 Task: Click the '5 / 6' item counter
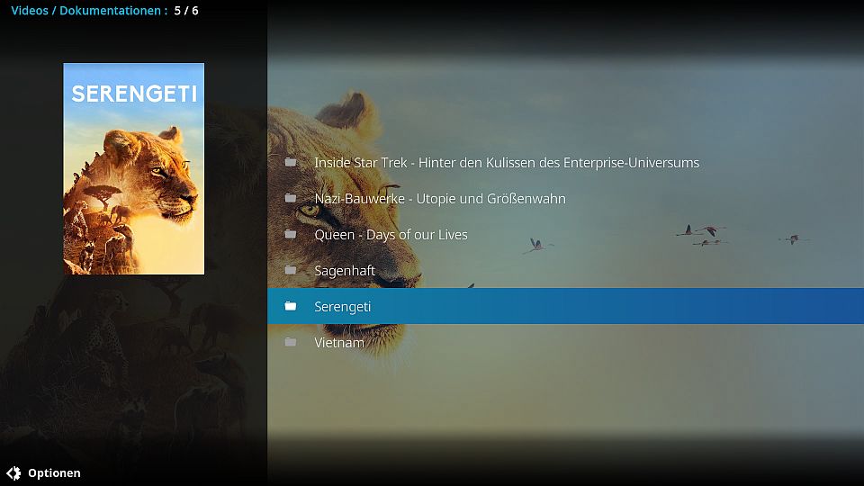point(186,11)
